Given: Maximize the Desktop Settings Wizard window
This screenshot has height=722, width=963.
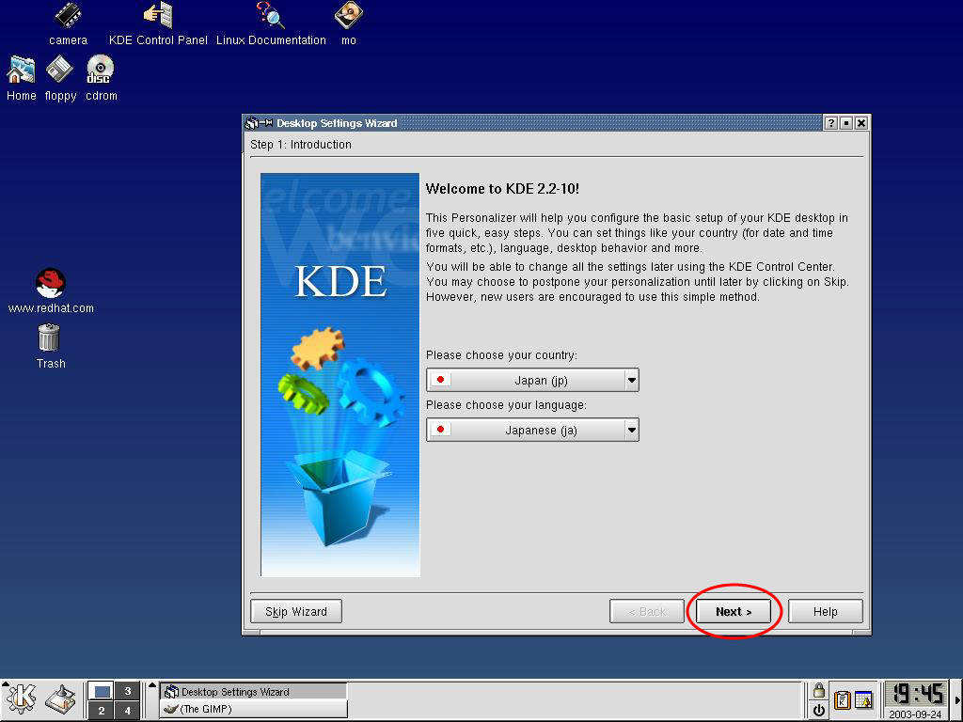Looking at the screenshot, I should [845, 123].
